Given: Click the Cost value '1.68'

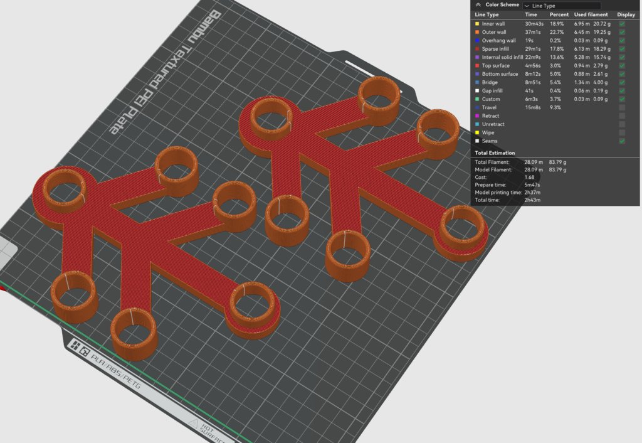Looking at the screenshot, I should coord(529,178).
